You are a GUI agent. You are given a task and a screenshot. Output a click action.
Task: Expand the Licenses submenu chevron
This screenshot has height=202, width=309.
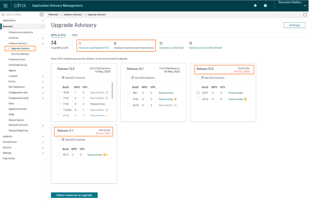pos(43,76)
